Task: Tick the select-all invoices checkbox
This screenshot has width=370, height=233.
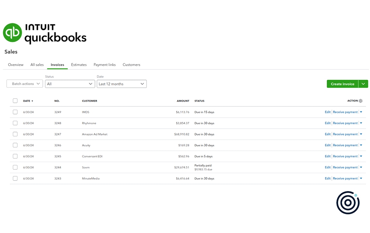Action: coord(15,101)
